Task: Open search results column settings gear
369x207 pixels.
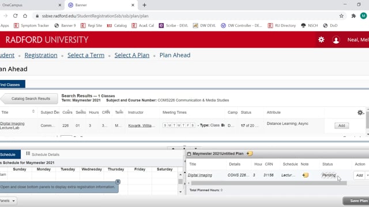Action: click(x=360, y=113)
